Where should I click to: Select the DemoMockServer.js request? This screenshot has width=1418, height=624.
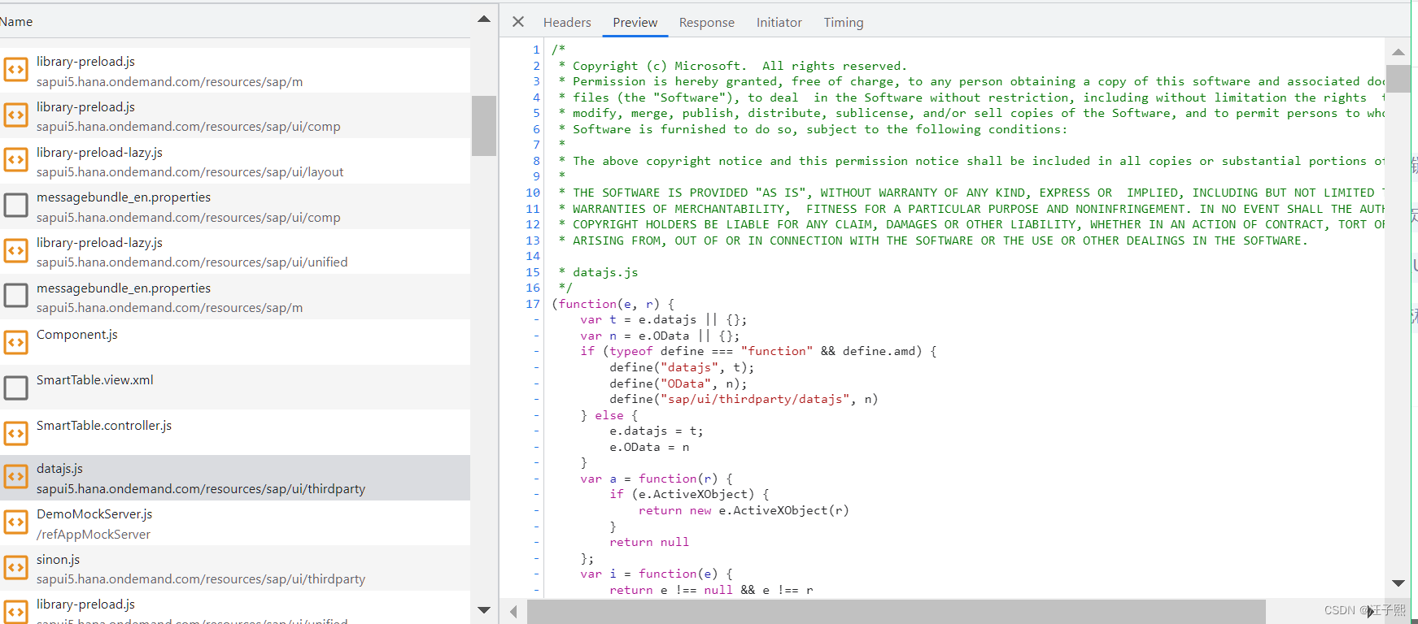[x=235, y=523]
